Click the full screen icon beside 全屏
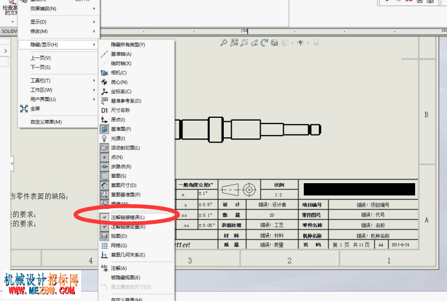The width and height of the screenshot is (447, 301). (x=24, y=109)
